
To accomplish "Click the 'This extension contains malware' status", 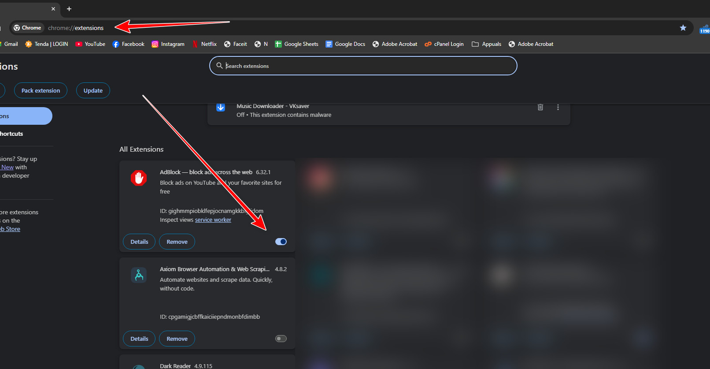I will (291, 115).
